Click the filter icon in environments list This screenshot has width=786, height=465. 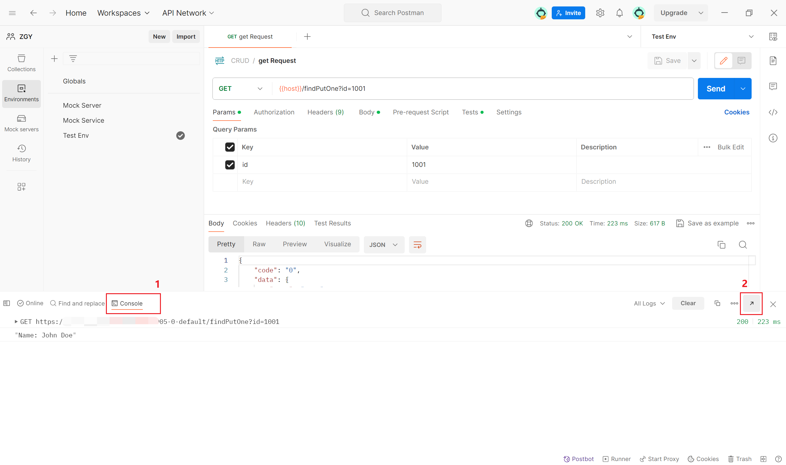pyautogui.click(x=73, y=59)
